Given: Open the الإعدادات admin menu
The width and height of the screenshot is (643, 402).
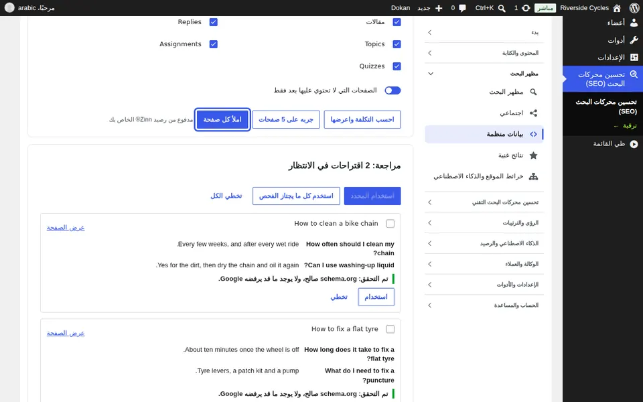Looking at the screenshot, I should click(x=603, y=57).
